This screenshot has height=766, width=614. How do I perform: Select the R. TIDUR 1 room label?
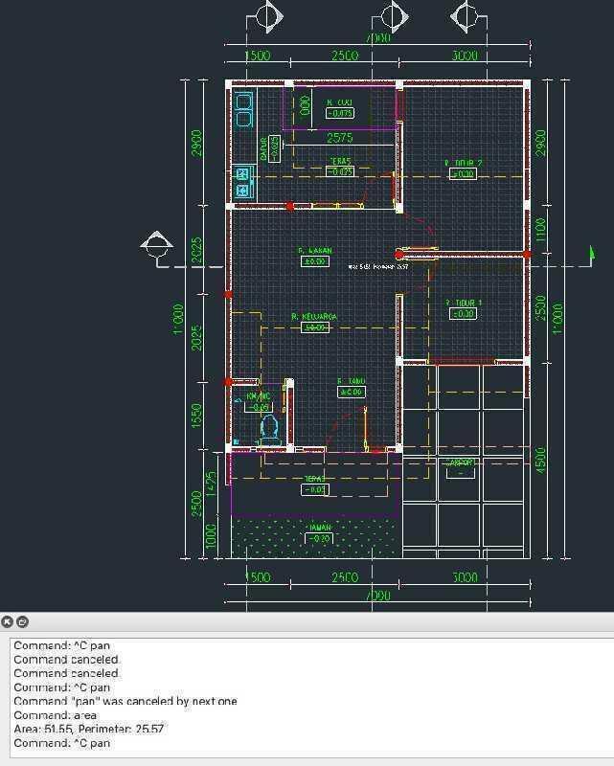click(x=464, y=303)
